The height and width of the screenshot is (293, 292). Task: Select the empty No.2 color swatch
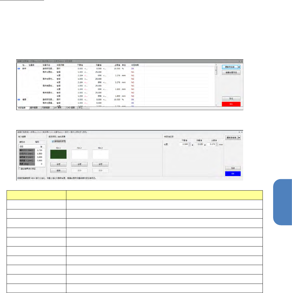tap(80, 154)
